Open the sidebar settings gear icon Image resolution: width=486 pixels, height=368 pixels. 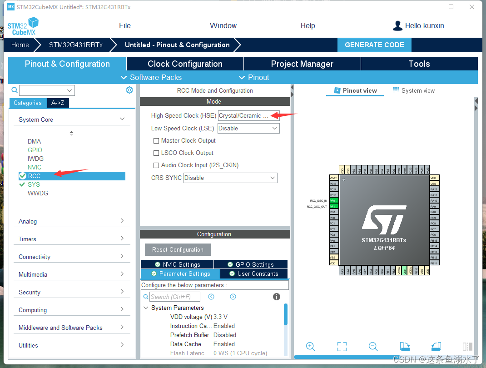(x=129, y=90)
